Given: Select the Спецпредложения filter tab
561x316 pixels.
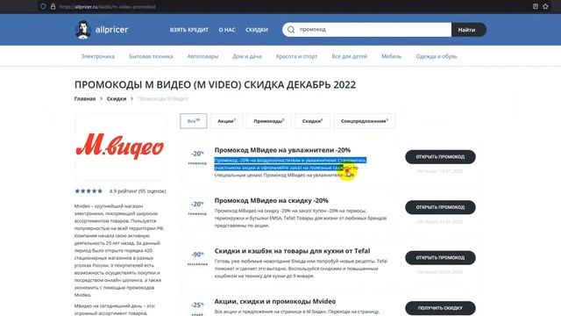Looking at the screenshot, I should click(x=365, y=121).
